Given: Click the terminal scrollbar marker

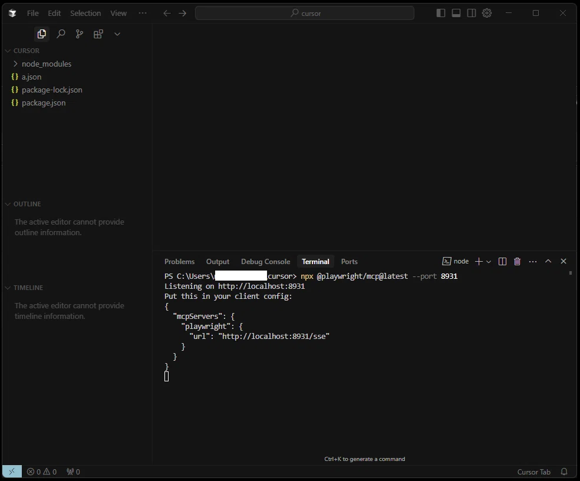Looking at the screenshot, I should pyautogui.click(x=571, y=273).
